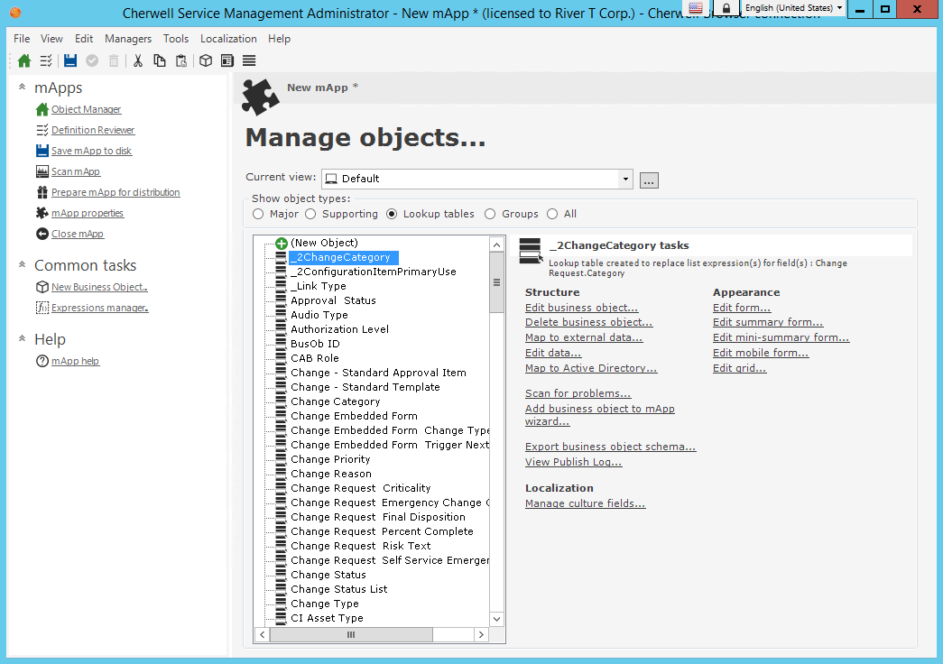Screen dimensions: 943x664
Task: Click Edit form link under Appearance
Action: click(x=742, y=308)
